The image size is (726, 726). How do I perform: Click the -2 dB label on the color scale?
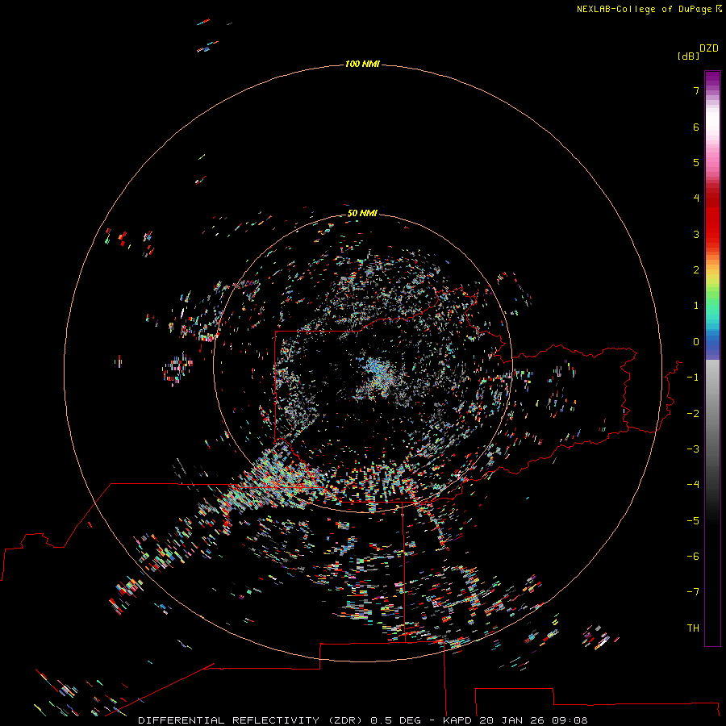point(693,414)
